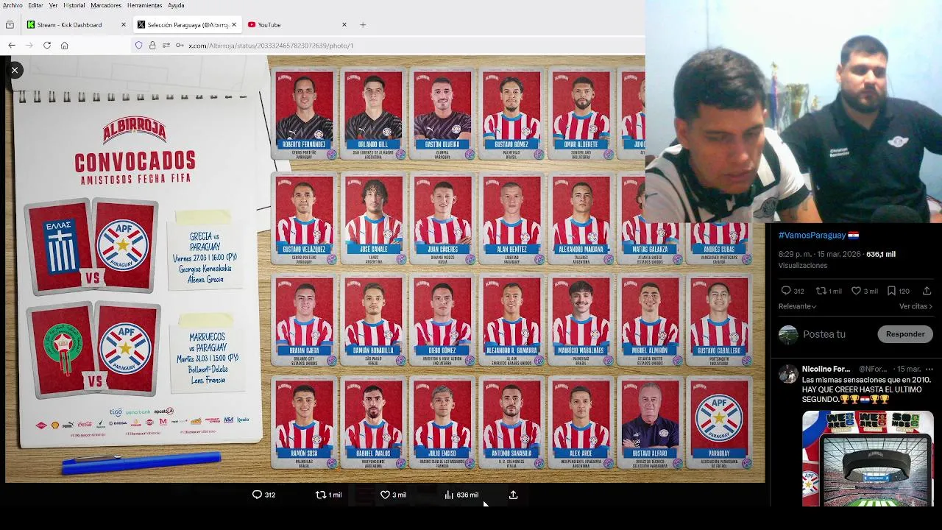Share the post via icon below photo

point(513,495)
